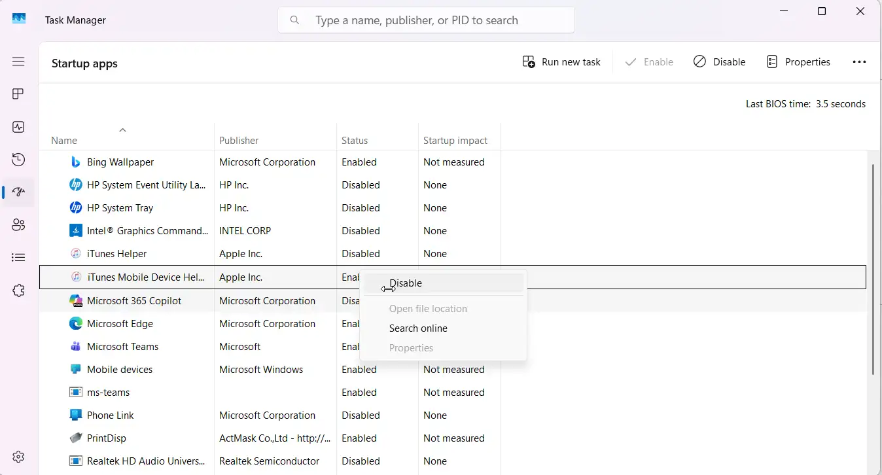Click the iTunes Helper icon
The image size is (882, 475).
pos(76,253)
